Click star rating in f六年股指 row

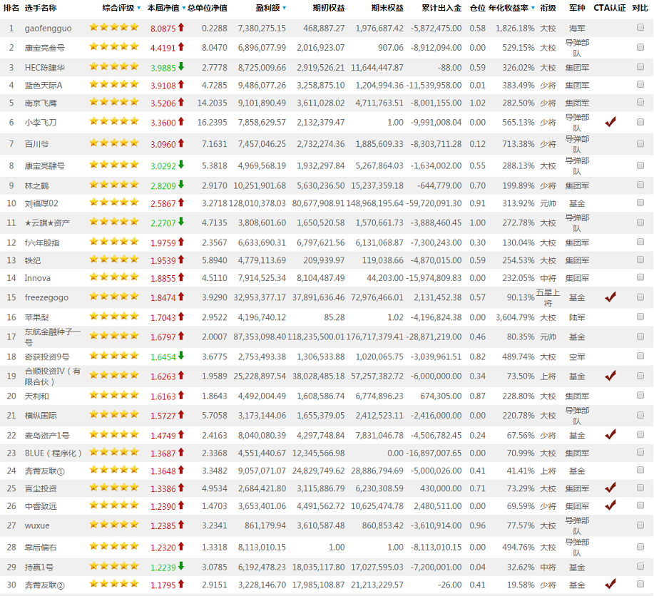(x=114, y=242)
